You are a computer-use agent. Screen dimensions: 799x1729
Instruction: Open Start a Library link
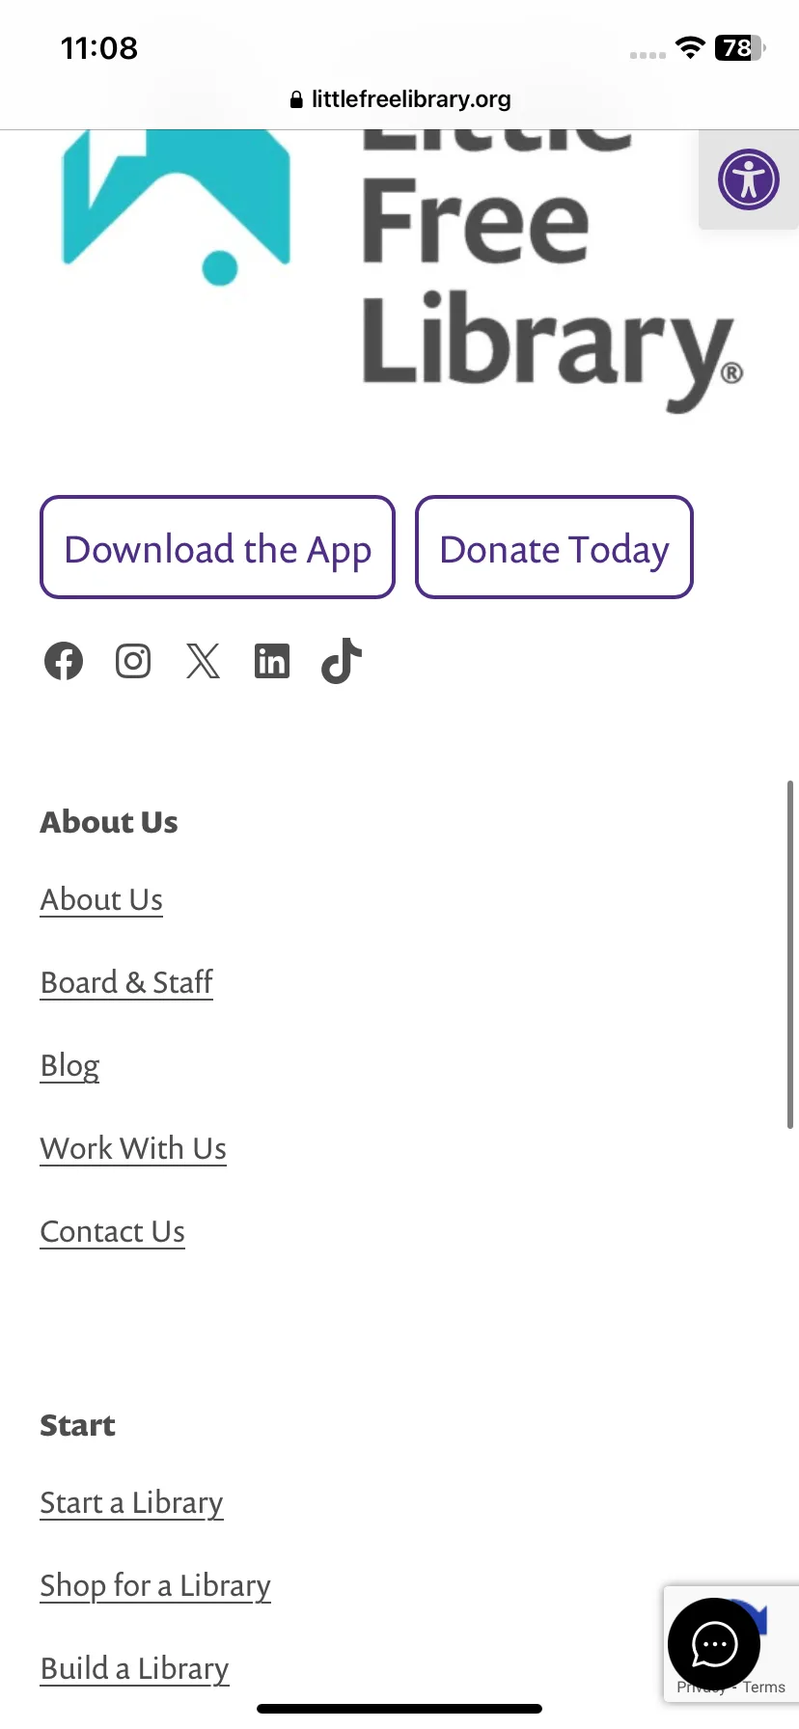click(x=131, y=1503)
